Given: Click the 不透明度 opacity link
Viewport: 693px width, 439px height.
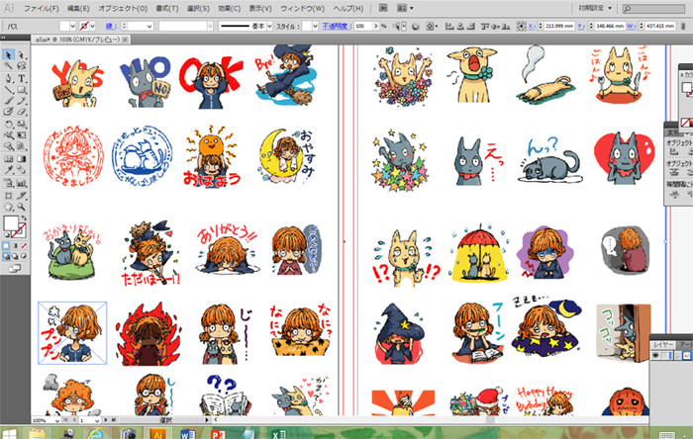Looking at the screenshot, I should [336, 26].
